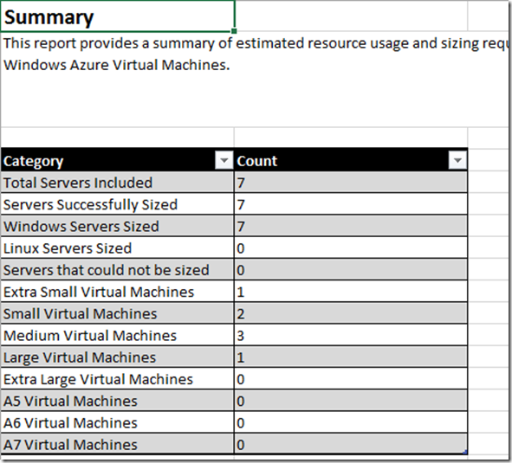Select the Total Servers Included cell

coord(117,183)
